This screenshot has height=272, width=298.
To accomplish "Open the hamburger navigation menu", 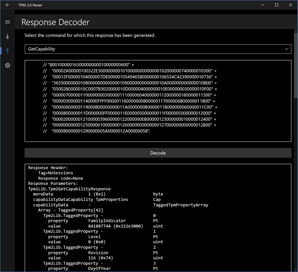I will (x=7, y=22).
